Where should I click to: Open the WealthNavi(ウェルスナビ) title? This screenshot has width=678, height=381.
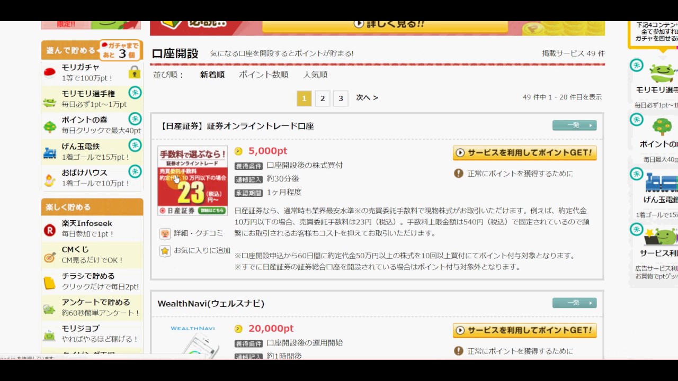(211, 304)
